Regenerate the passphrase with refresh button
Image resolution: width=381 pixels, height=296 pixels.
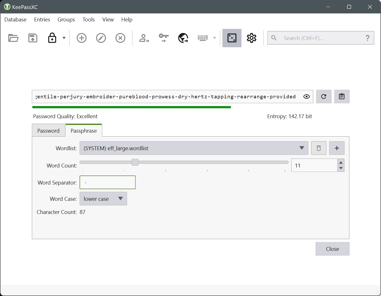pyautogui.click(x=324, y=97)
